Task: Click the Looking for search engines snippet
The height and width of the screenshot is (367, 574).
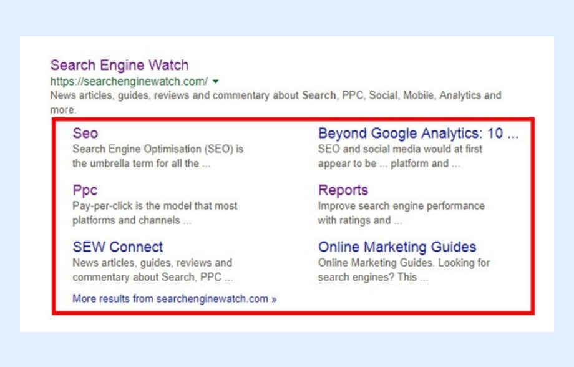Action: point(404,270)
